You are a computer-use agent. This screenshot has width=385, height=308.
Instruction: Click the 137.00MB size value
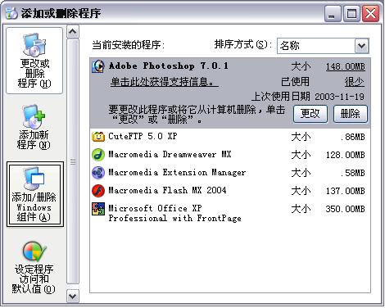(346, 191)
